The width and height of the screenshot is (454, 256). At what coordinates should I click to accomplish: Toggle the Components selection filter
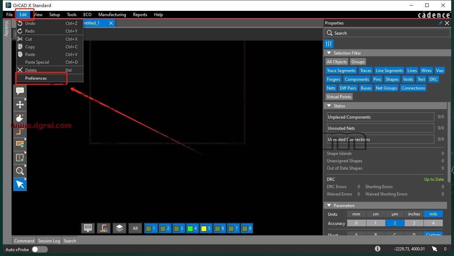coord(357,79)
